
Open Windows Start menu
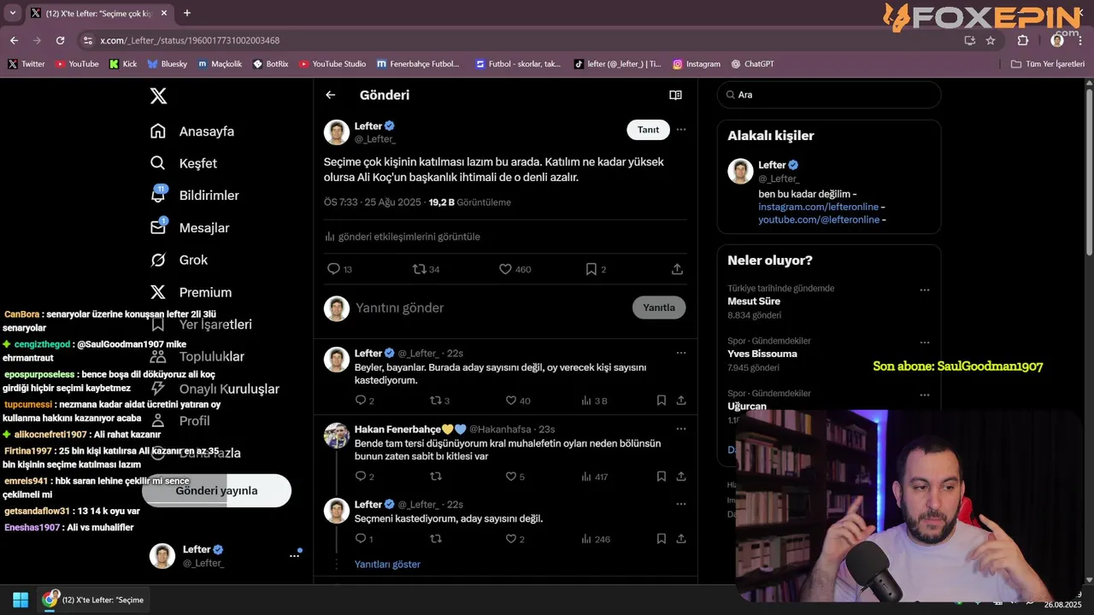pos(21,600)
